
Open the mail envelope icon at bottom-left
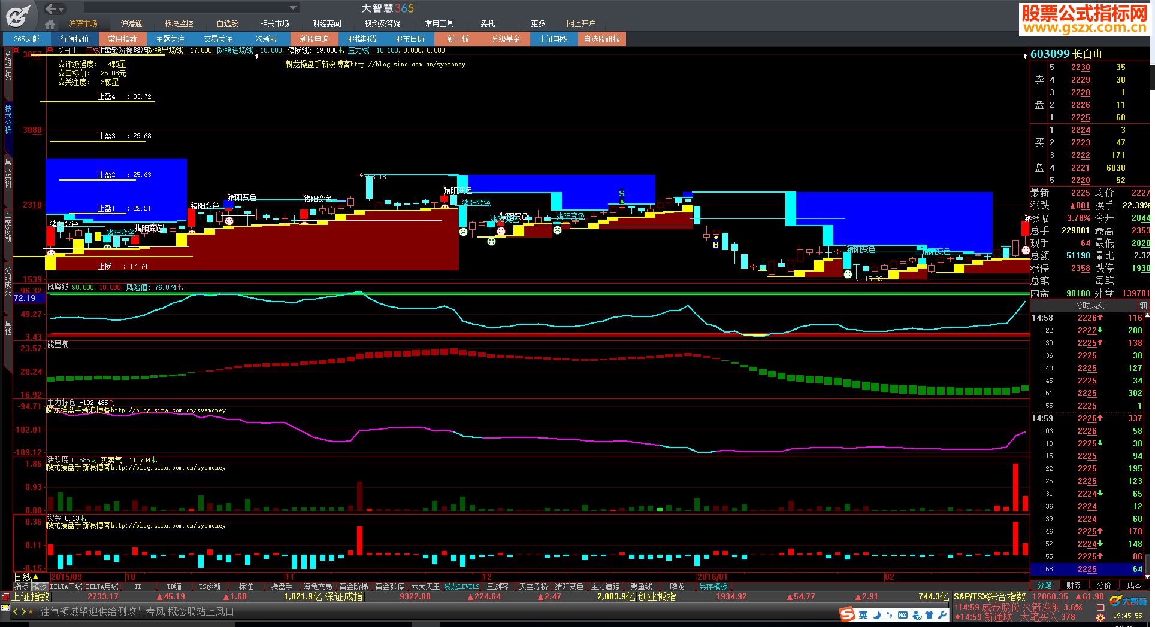tap(5, 608)
